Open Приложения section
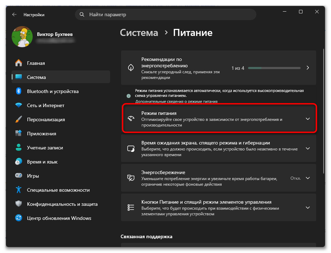The height and width of the screenshot is (253, 331). click(61, 134)
